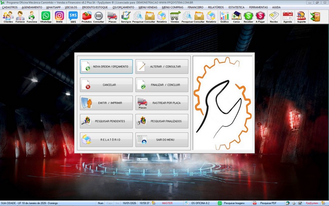The image size is (329, 206).
Task: Click the red PDF status bar icon
Action: pyautogui.click(x=255, y=203)
